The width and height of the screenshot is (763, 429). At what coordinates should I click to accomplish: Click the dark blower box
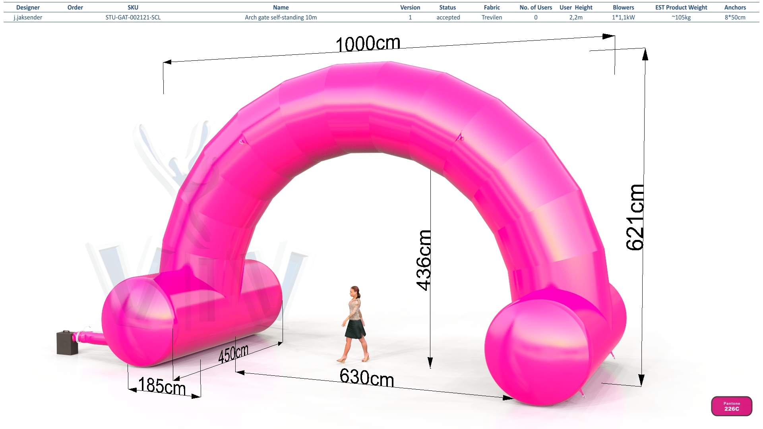[x=67, y=342]
